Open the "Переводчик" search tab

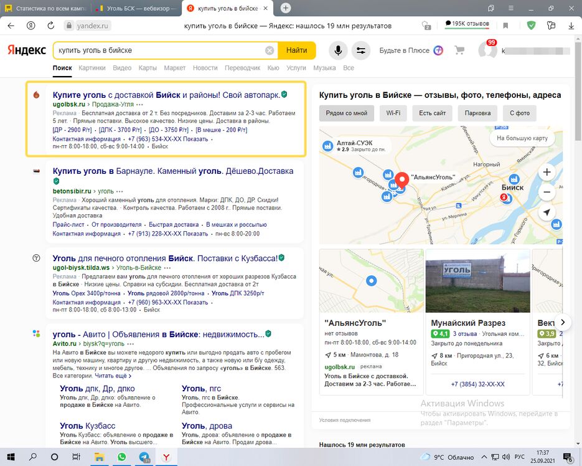[x=243, y=68]
